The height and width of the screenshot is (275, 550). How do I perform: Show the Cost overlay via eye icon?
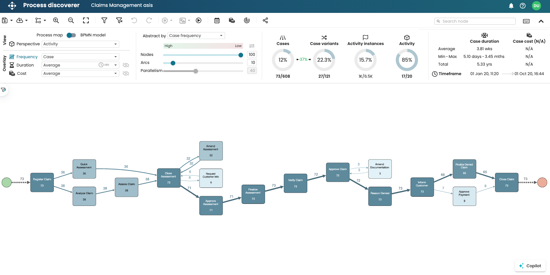tap(126, 73)
